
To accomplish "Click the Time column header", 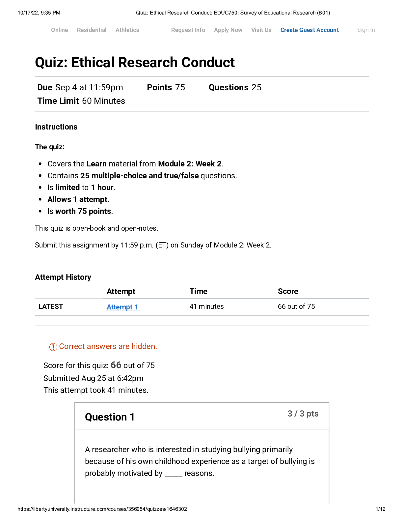I will (x=198, y=291).
